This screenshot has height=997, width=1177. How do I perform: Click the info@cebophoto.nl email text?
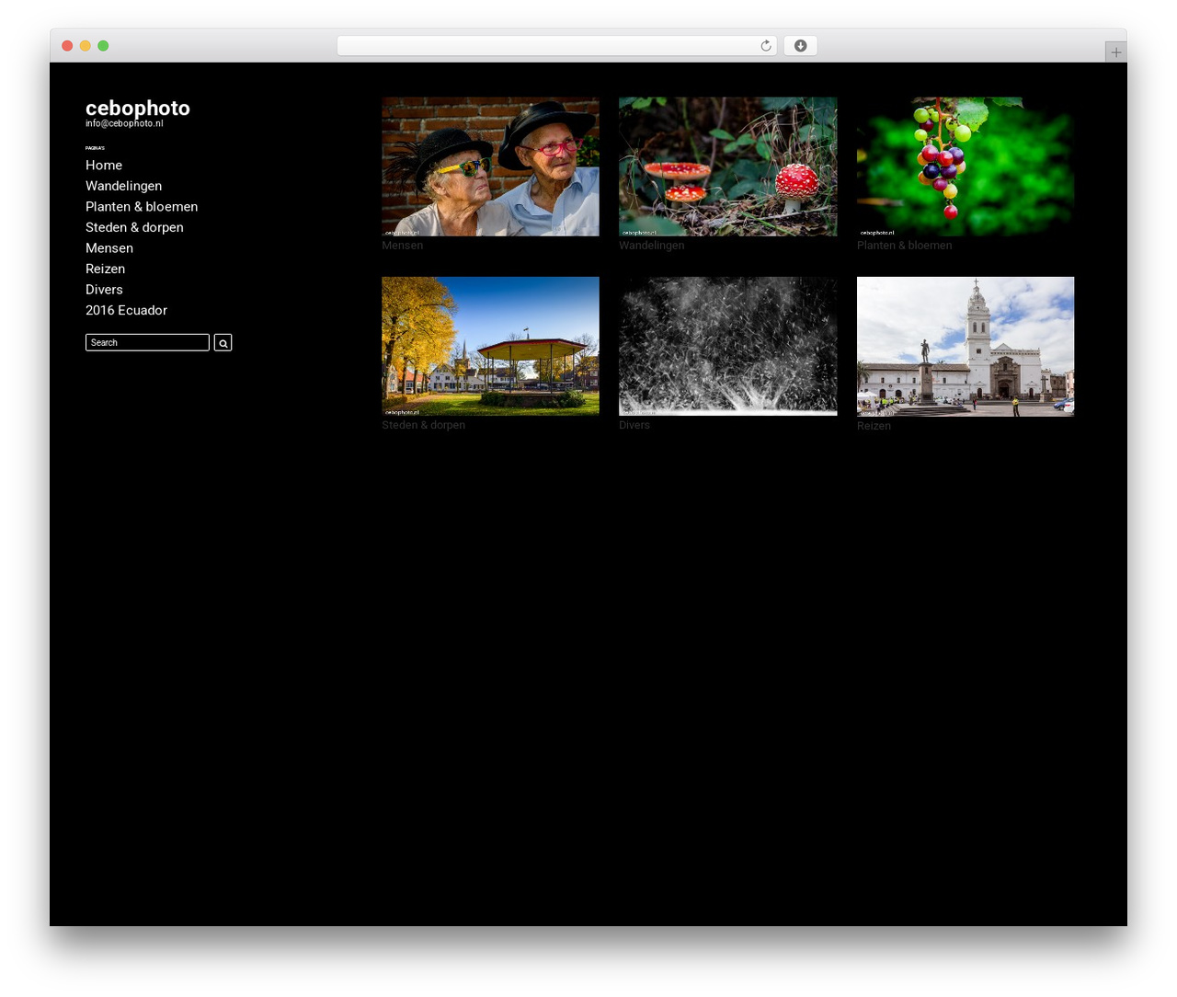click(x=124, y=123)
